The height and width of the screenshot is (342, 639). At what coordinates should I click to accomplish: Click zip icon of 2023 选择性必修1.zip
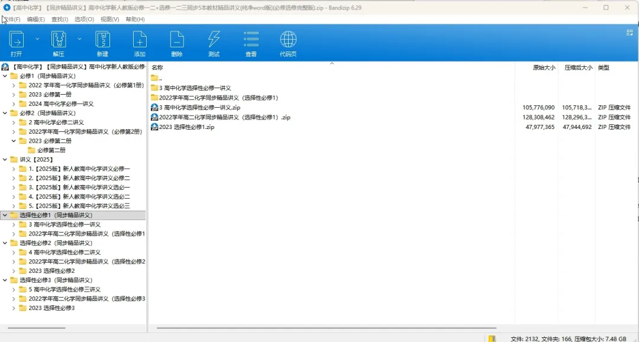pos(154,127)
